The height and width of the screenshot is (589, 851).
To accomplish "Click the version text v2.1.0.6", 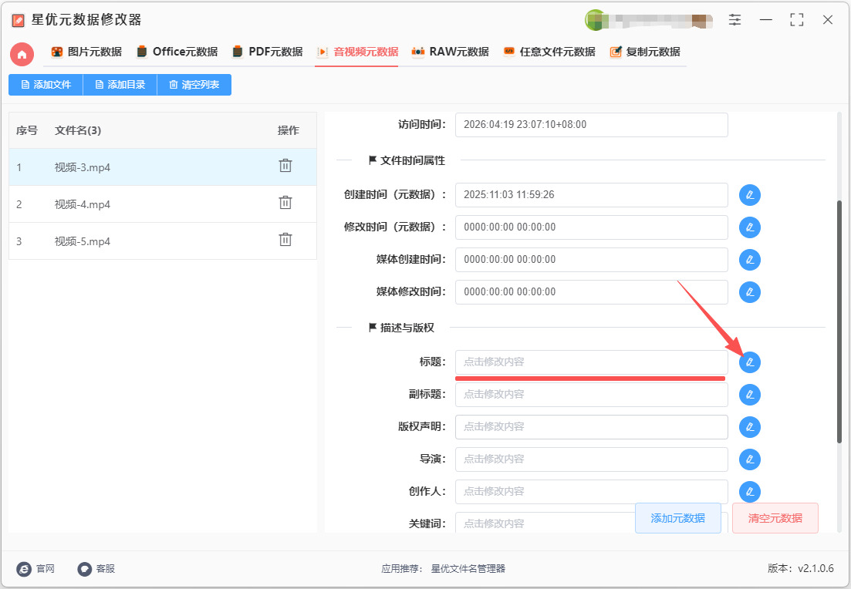I will tap(816, 568).
